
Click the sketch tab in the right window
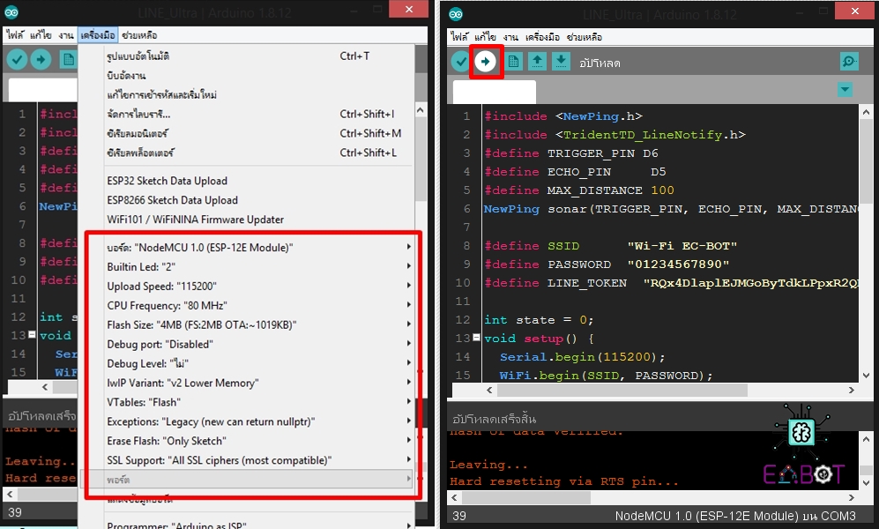pos(495,92)
